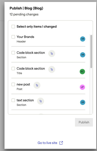97x151 pixels.
Task: Click the pink LP avatar badge
Action: point(82,87)
